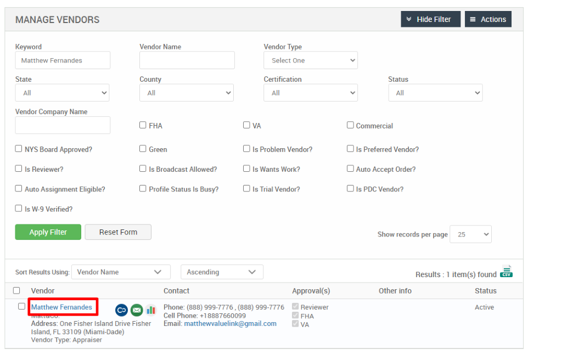Export search results to CSV

click(506, 271)
